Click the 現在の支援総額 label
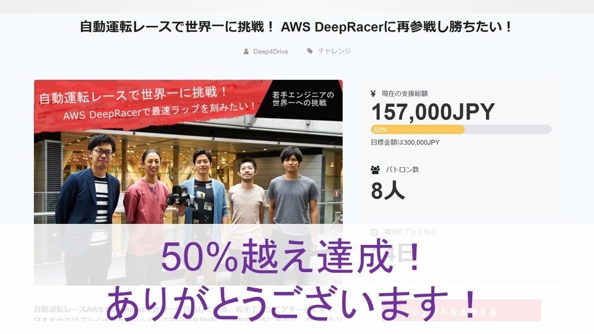Image resolution: width=594 pixels, height=334 pixels. coord(405,93)
